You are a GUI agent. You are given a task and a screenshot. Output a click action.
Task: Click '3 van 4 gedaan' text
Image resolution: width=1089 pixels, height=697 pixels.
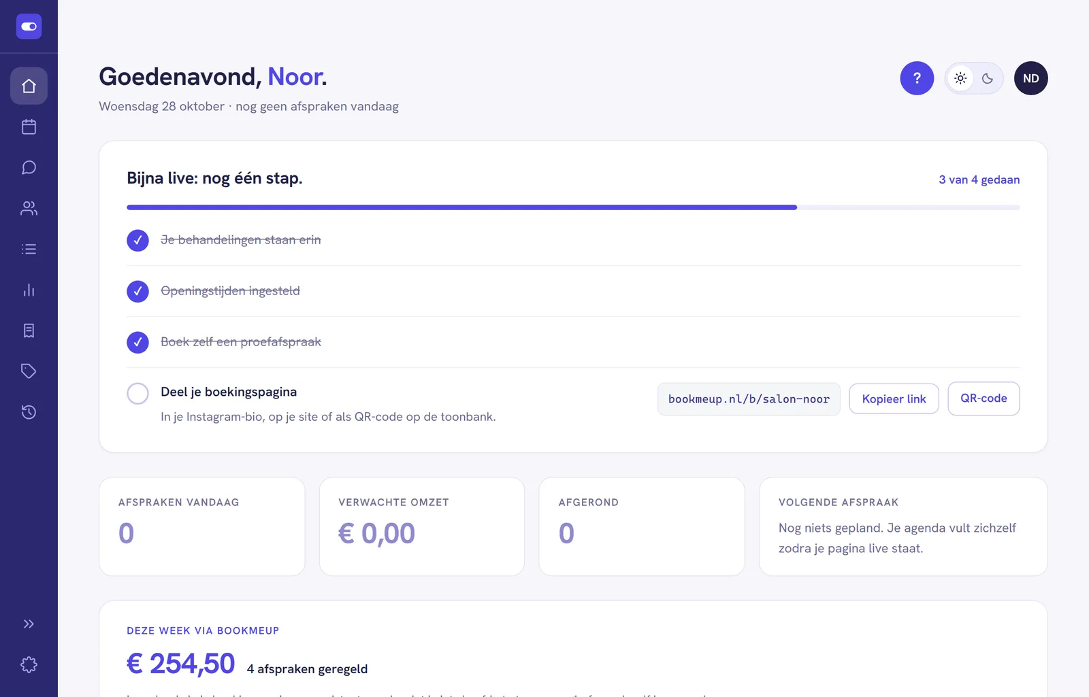(x=979, y=180)
